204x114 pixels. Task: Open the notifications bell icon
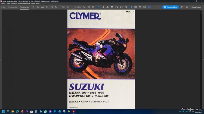click(x=187, y=7)
